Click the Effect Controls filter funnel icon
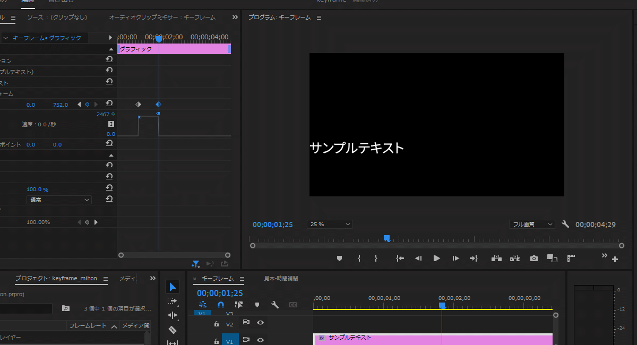The image size is (637, 345). pos(195,263)
